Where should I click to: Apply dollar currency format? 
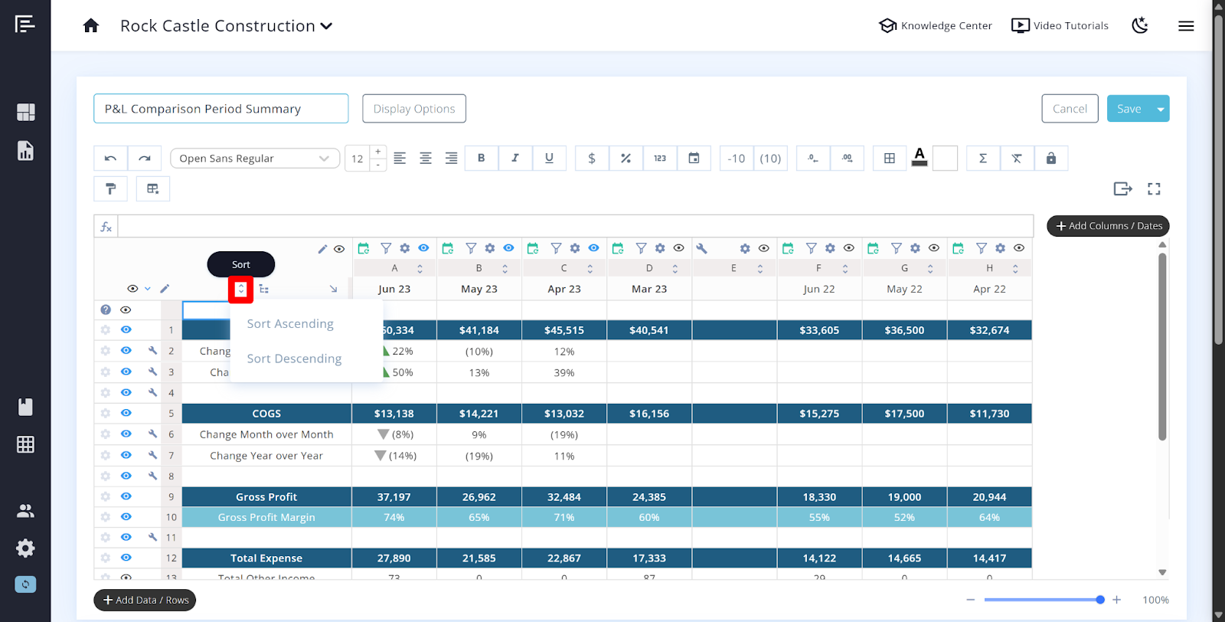[592, 159]
